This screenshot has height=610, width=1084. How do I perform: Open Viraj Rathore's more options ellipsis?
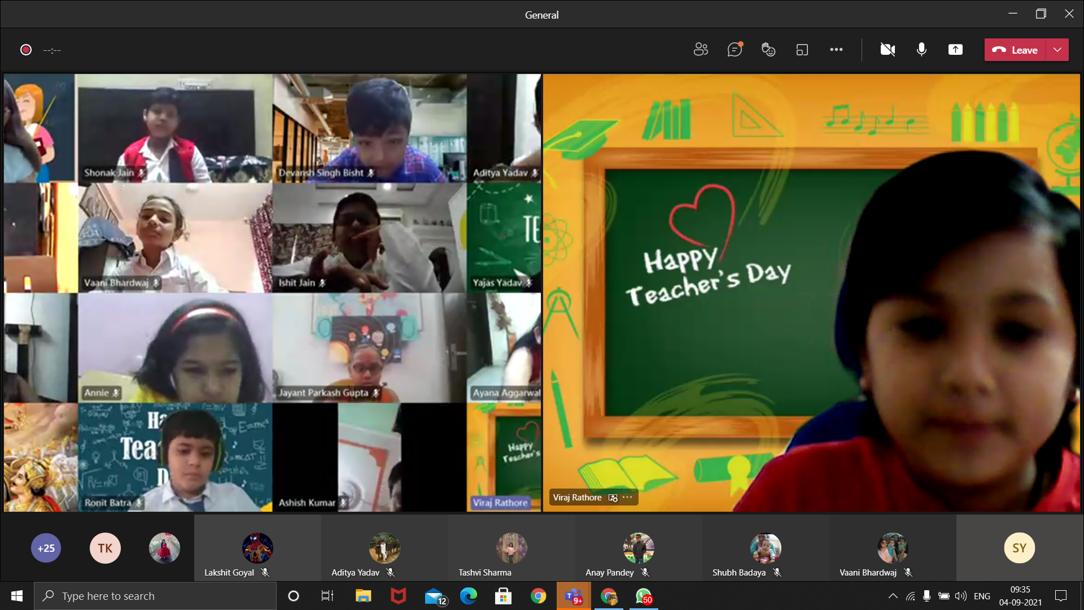tap(627, 497)
